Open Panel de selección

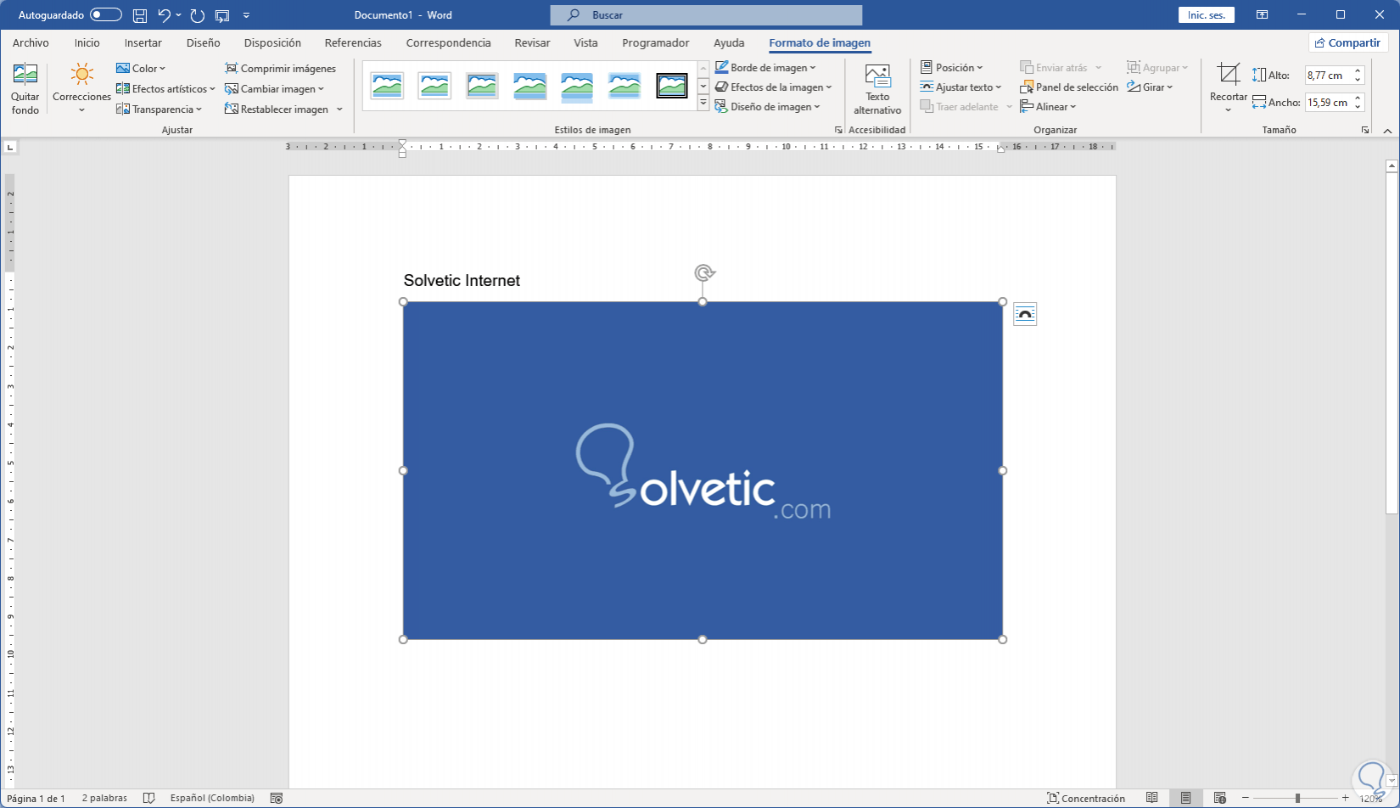pyautogui.click(x=1069, y=87)
